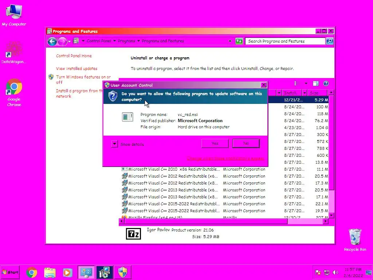This screenshot has height=280, width=373.
Task: Click the blue question shield icon in UAC
Action: (113, 96)
